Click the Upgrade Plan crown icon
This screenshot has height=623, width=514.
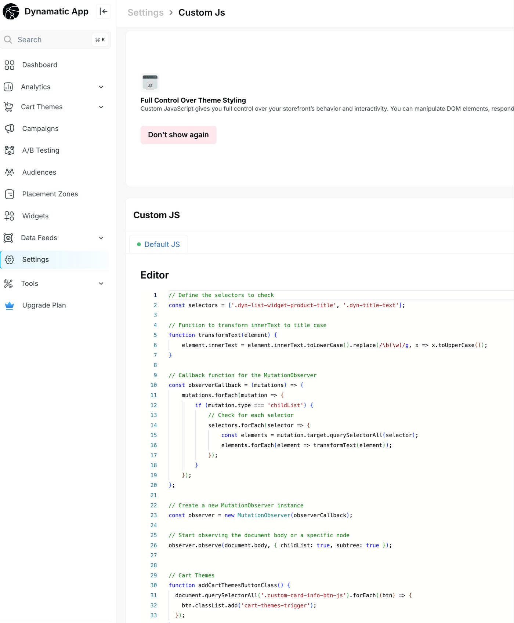pyautogui.click(x=10, y=305)
